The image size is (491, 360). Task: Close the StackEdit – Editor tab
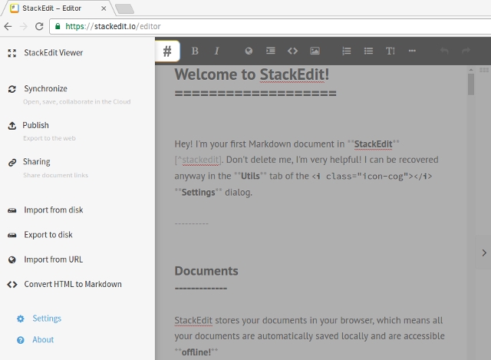pyautogui.click(x=104, y=8)
